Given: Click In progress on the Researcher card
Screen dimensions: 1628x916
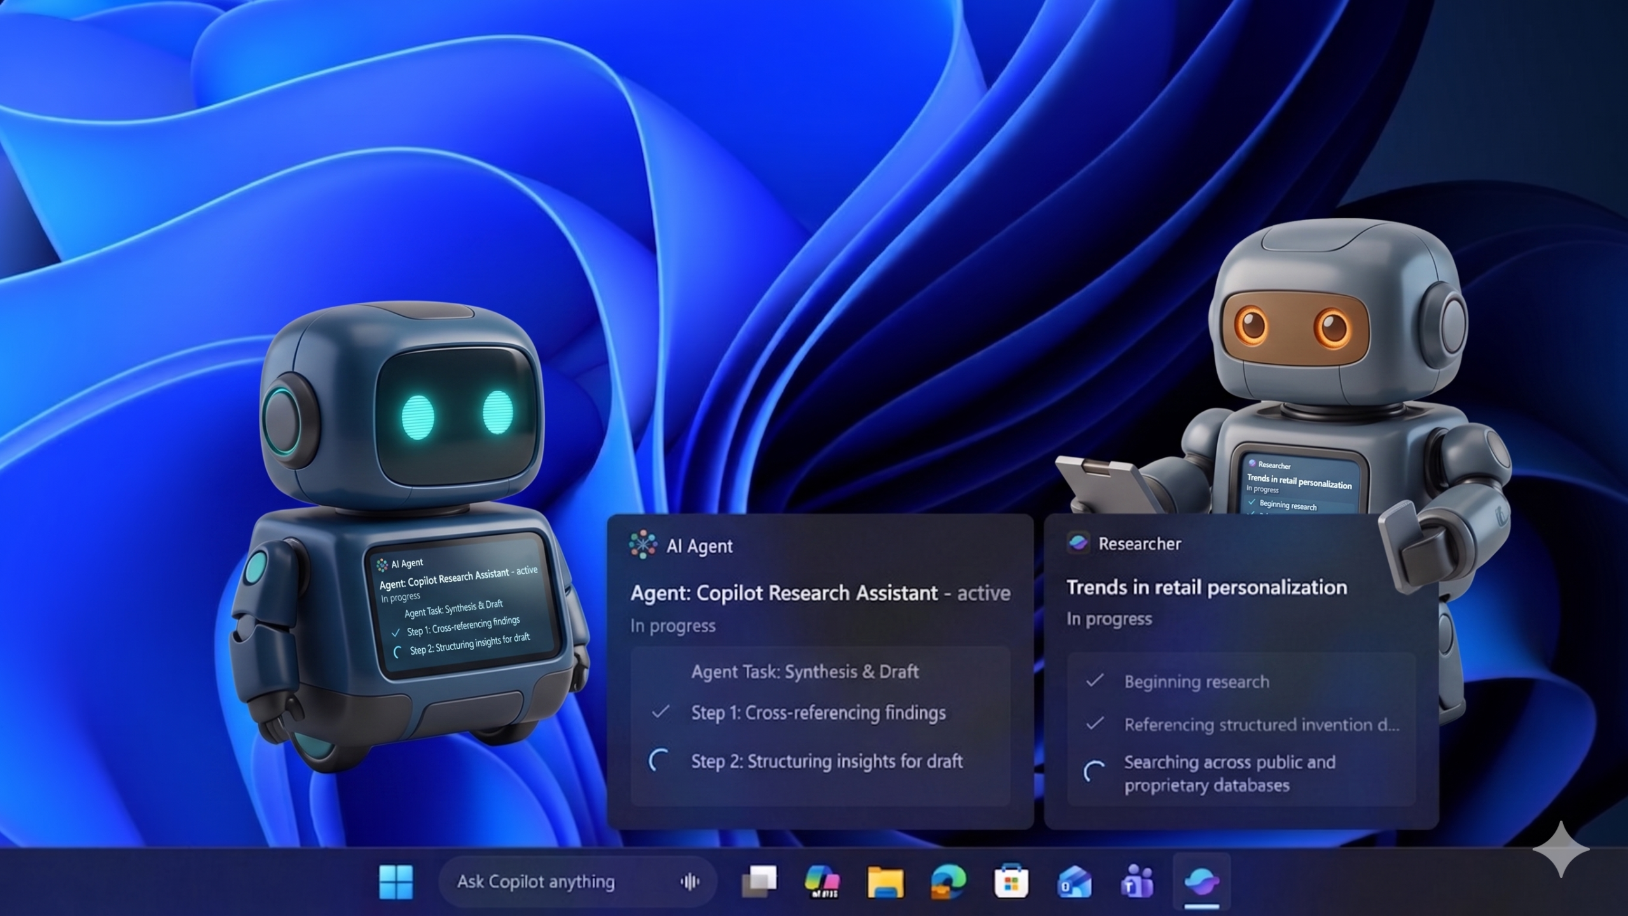Looking at the screenshot, I should pyautogui.click(x=1108, y=619).
